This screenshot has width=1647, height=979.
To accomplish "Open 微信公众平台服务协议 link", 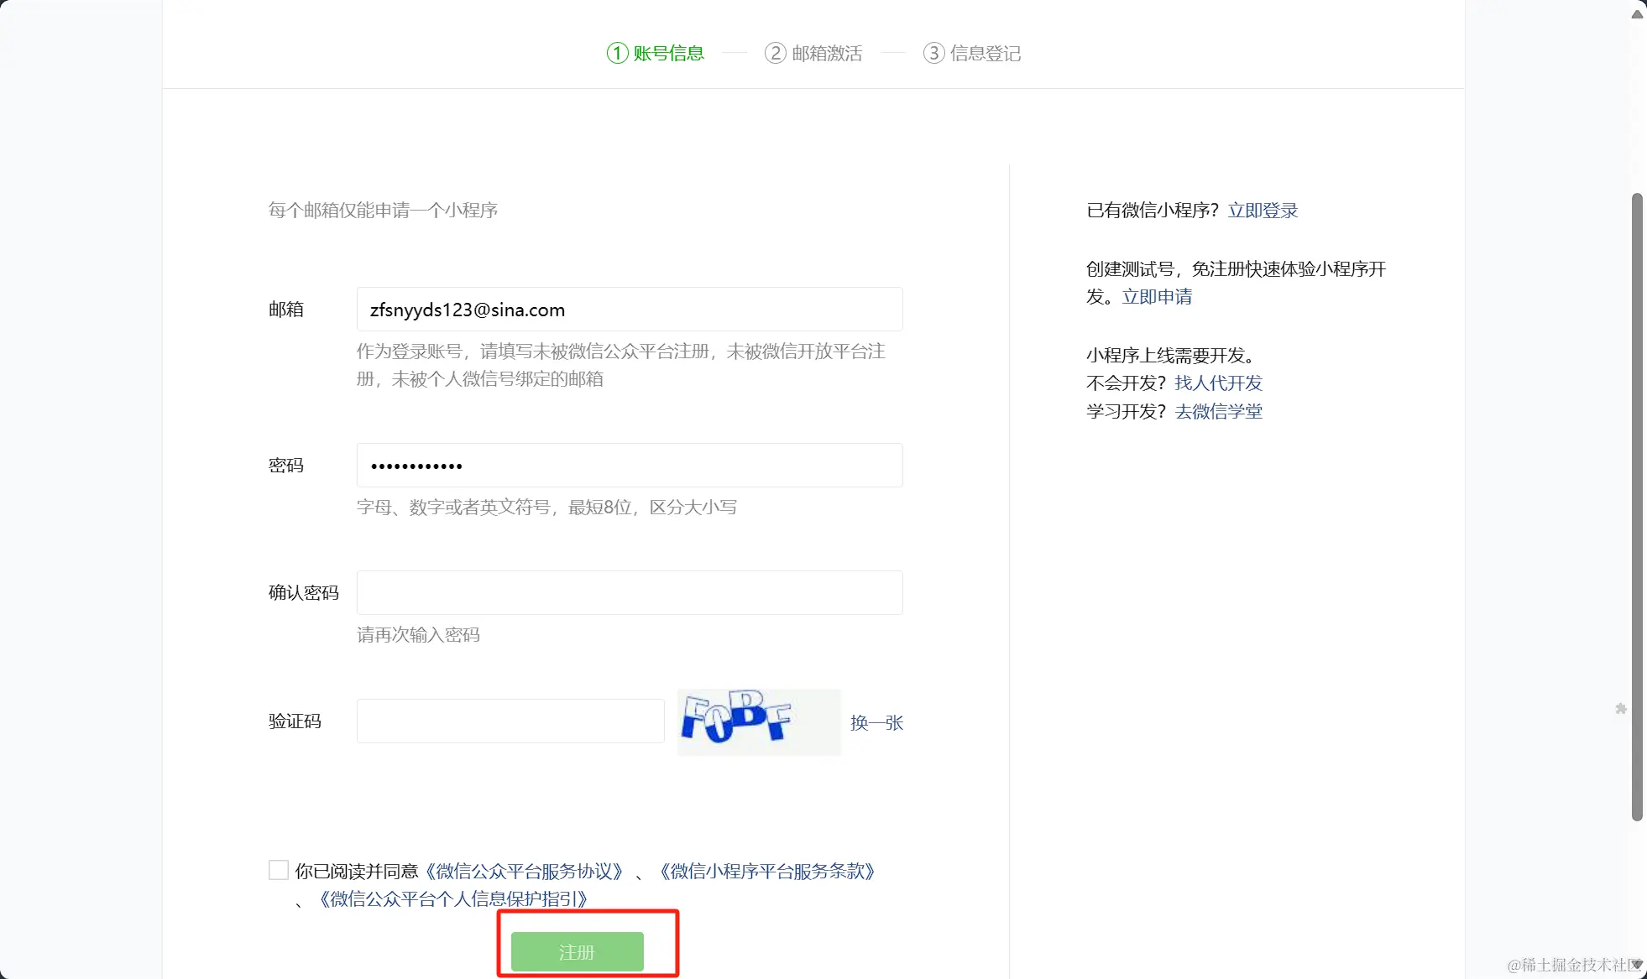I will (525, 872).
